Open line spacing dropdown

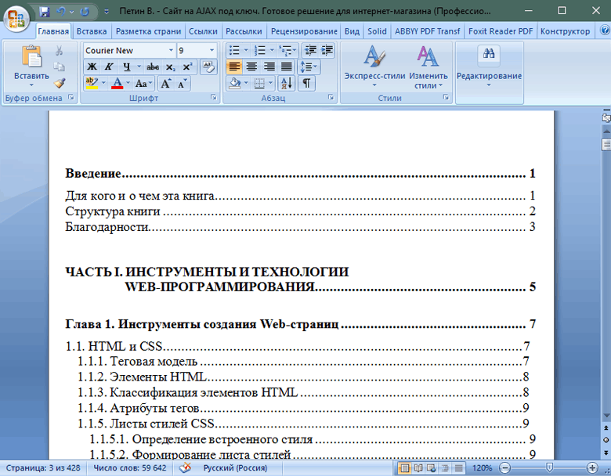(x=308, y=67)
